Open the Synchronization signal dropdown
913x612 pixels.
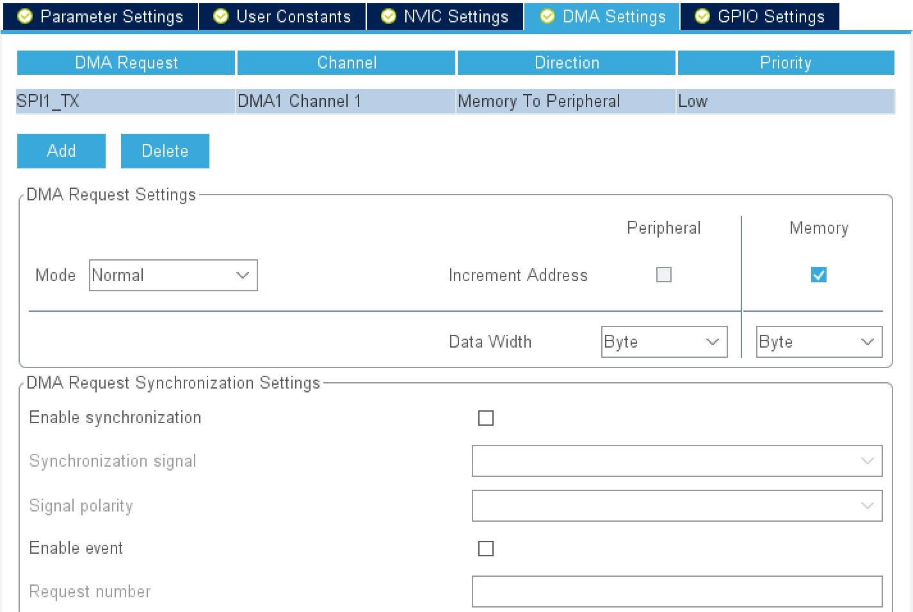677,461
